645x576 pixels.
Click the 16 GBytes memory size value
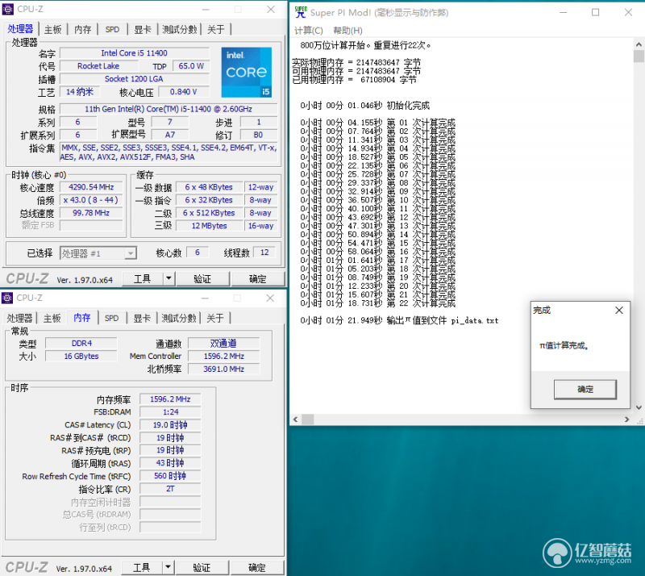[x=81, y=356]
